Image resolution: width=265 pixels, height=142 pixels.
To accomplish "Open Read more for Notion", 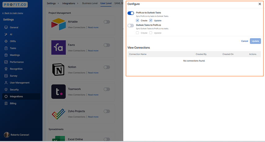I will [93, 73].
